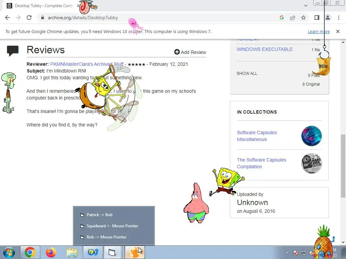Click the network tray icon
346x259 pixels.
tap(304, 253)
